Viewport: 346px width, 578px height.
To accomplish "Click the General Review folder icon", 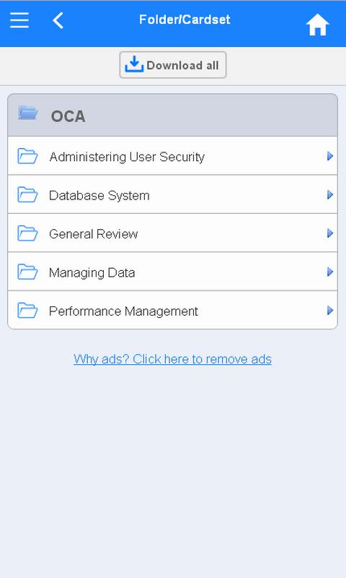I will [27, 233].
